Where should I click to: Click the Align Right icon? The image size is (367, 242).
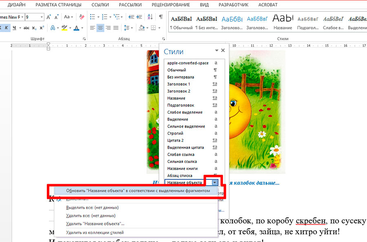click(108, 28)
